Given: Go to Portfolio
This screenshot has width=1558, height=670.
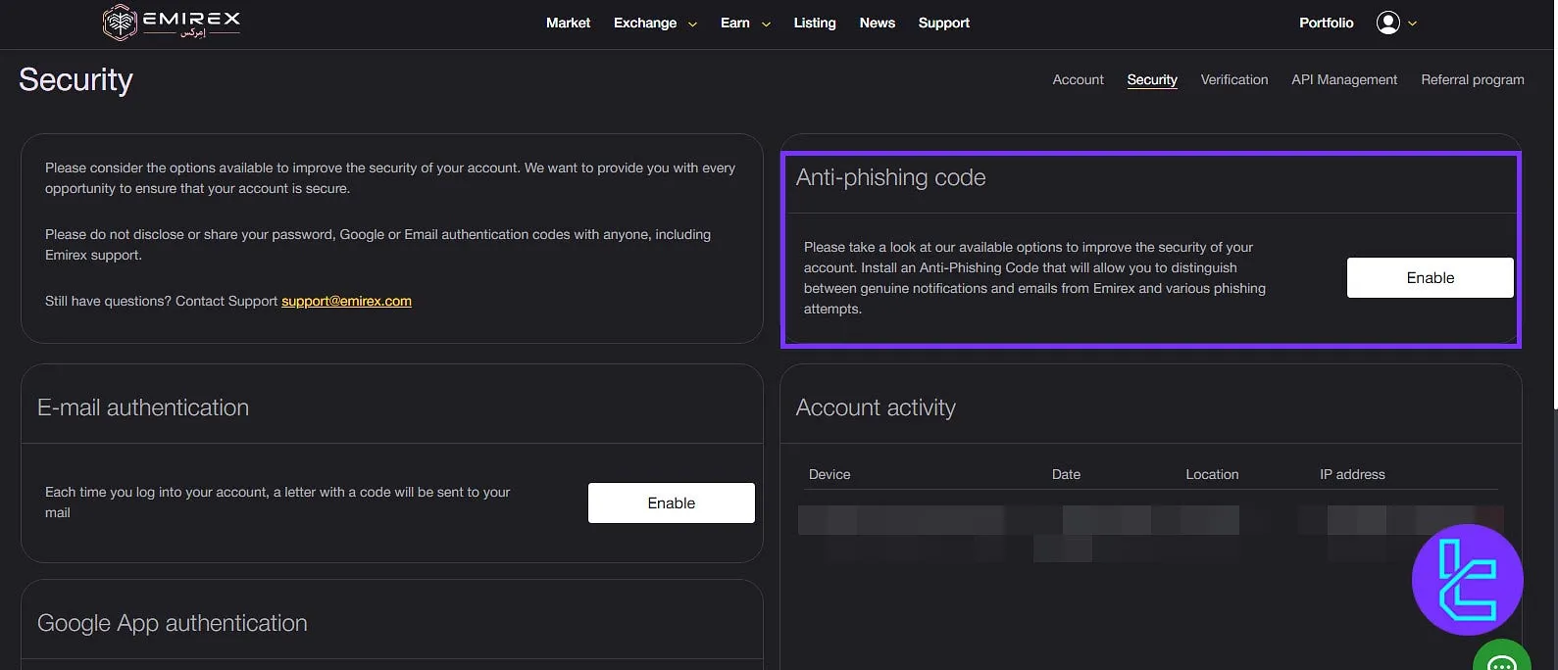Looking at the screenshot, I should click(x=1326, y=23).
